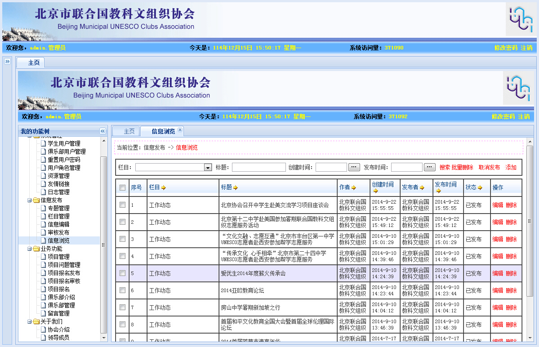539x347 pixels.
Task: Open 日志管理 in tree
Action: coord(58,192)
